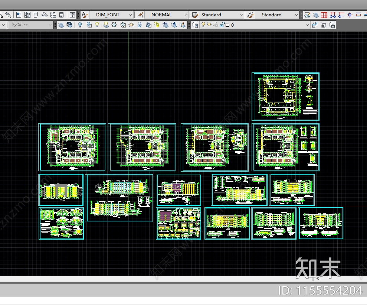Click the Layer Off yellow bulb icon
The width and height of the screenshot is (367, 305).
coord(97,25)
